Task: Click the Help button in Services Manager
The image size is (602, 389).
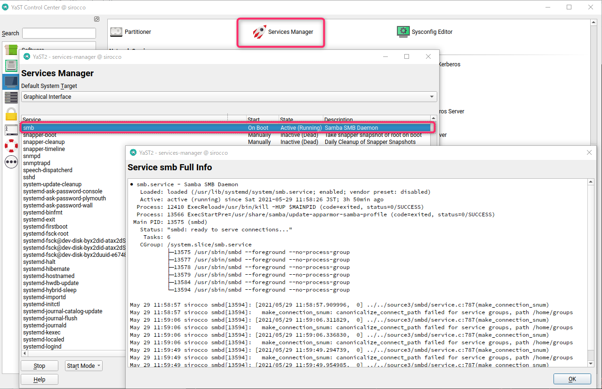Action: [x=40, y=380]
